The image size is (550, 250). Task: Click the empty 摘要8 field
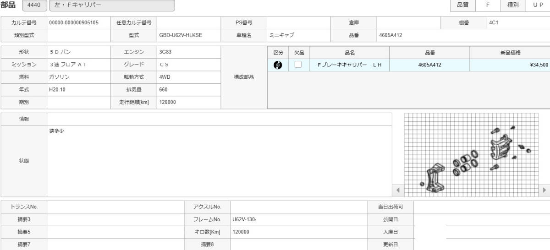tap(299, 245)
